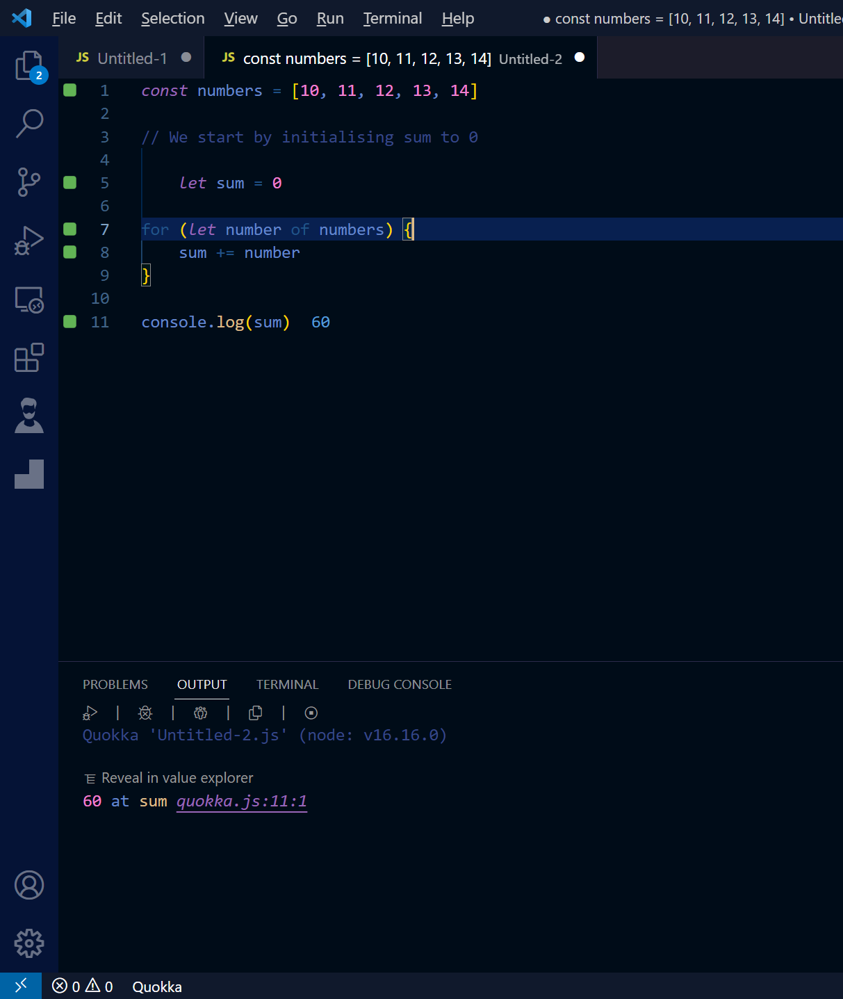The width and height of the screenshot is (843, 999).
Task: Click the green coverage indicator on line 8
Action: tap(70, 252)
